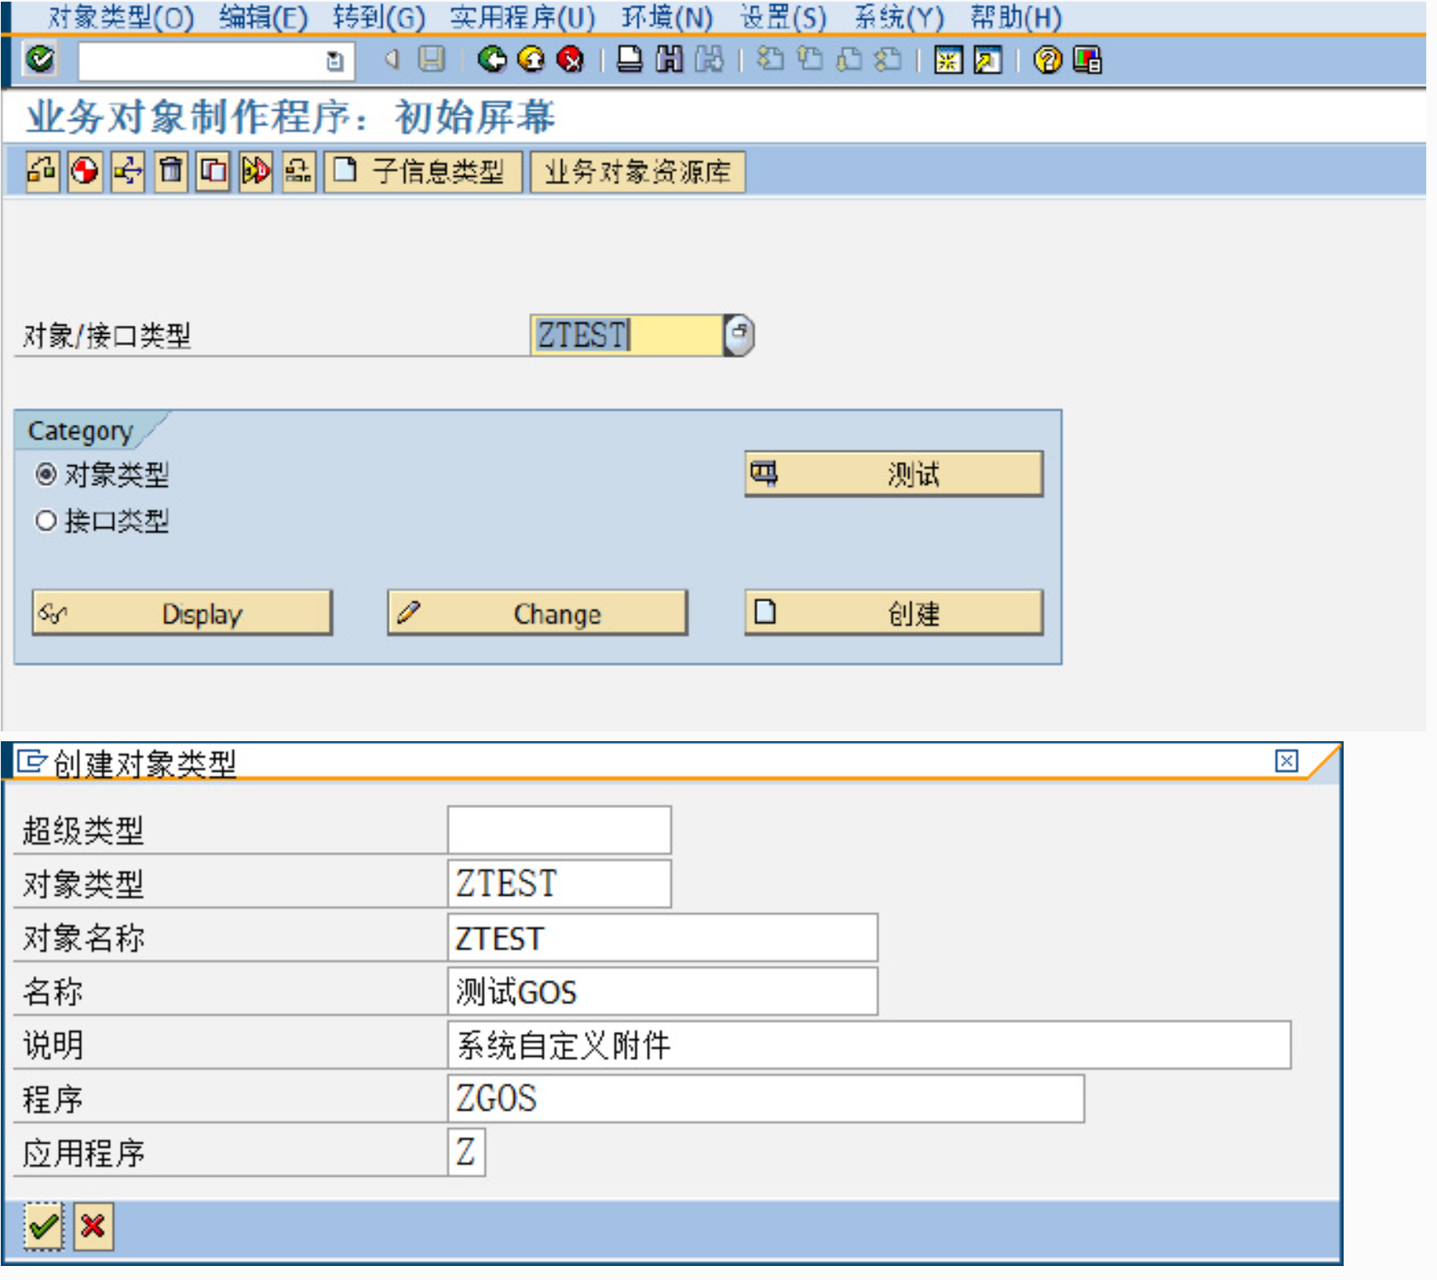Click the 业务对象资源库 button
The image size is (1437, 1280).
click(637, 171)
